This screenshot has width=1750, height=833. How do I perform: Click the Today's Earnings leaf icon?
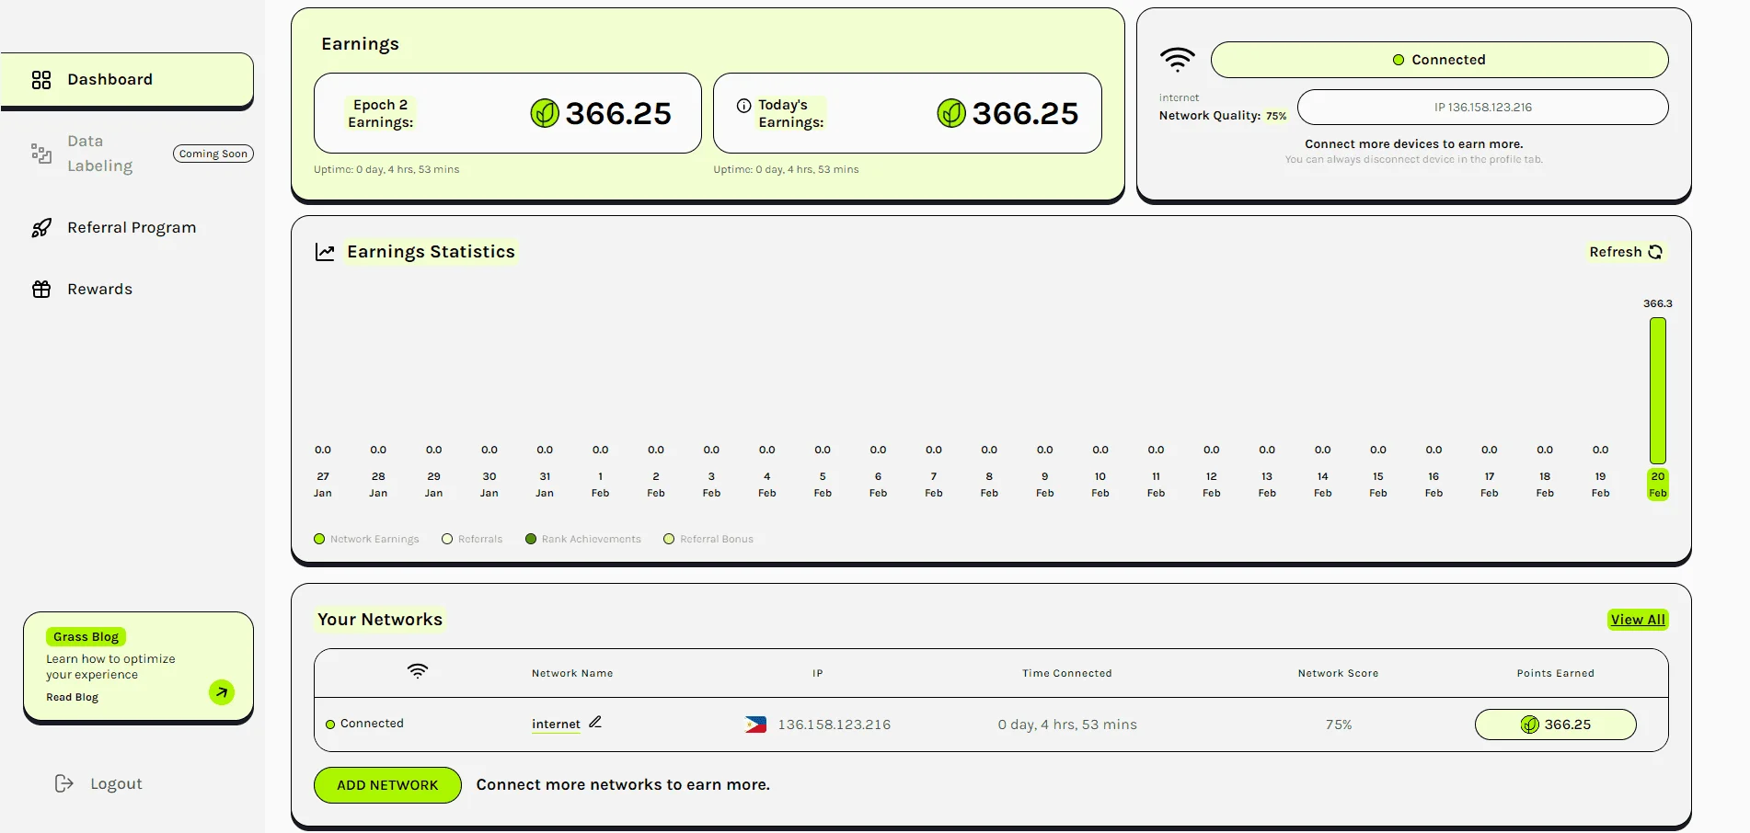pyautogui.click(x=951, y=113)
